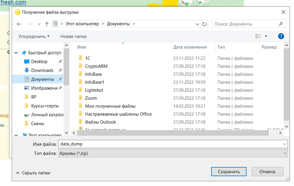Viewport: 294px width, 186px height.
Task: Select Downloads in Quick access
Action: pos(42,70)
